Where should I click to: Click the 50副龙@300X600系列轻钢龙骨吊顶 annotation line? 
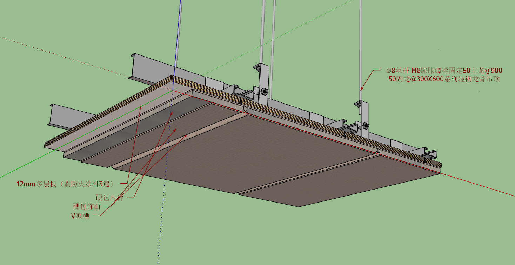click(444, 79)
